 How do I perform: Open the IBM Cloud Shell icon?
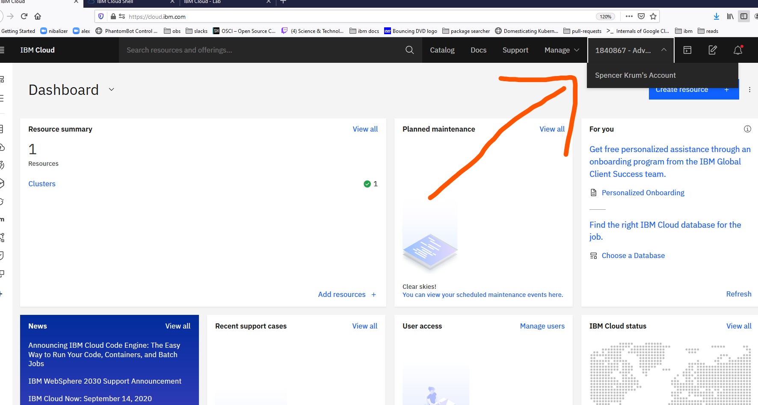click(x=687, y=50)
